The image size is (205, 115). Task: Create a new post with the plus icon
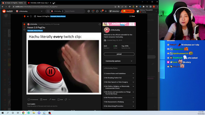pos(106,11)
